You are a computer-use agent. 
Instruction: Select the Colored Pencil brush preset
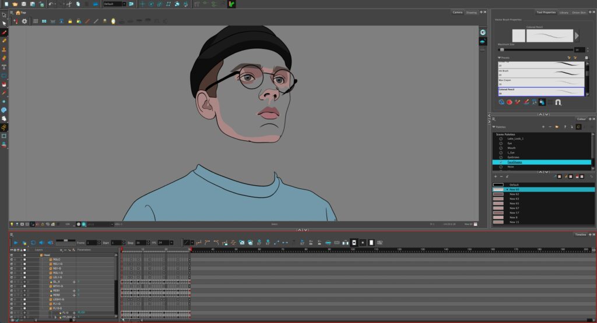point(541,91)
